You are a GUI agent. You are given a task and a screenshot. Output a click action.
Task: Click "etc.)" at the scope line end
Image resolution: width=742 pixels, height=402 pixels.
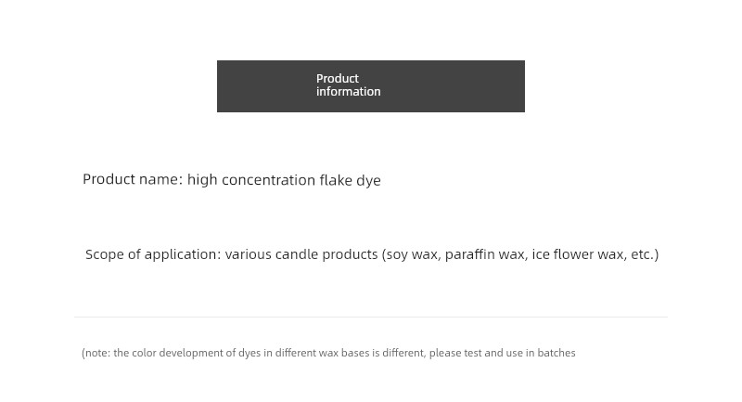click(645, 254)
